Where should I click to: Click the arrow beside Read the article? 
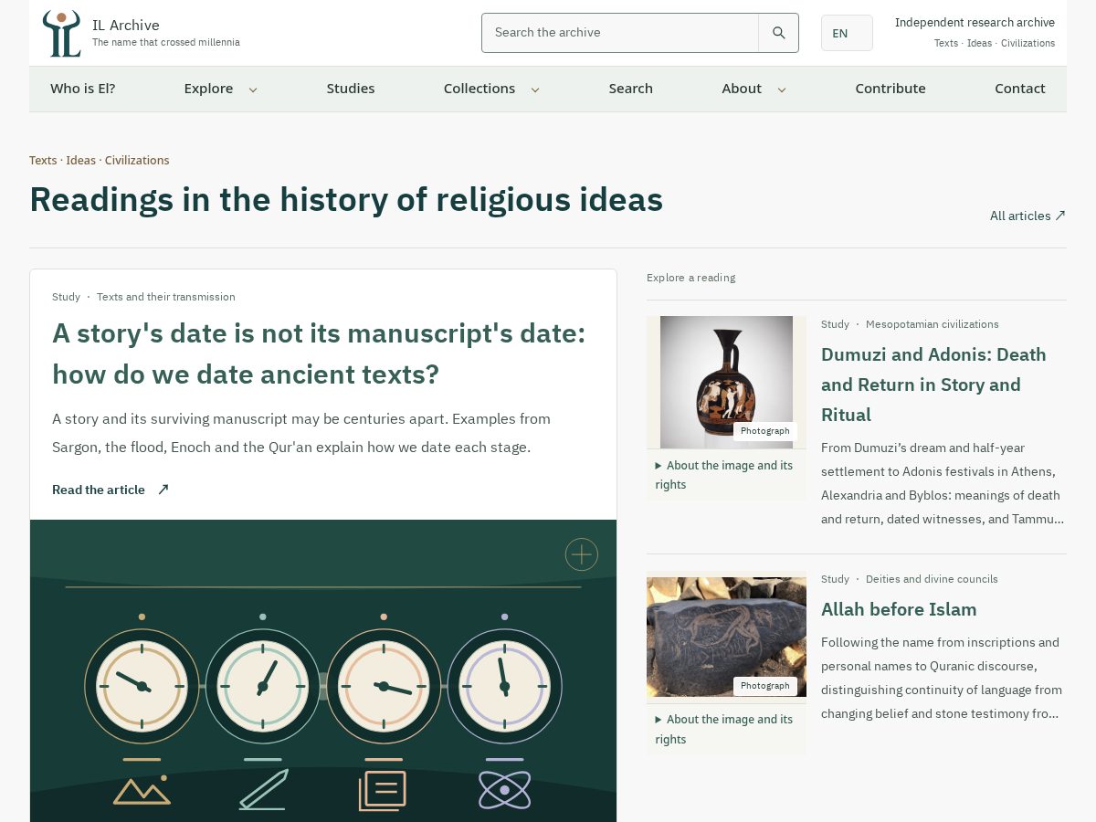coord(163,490)
